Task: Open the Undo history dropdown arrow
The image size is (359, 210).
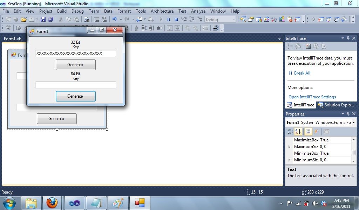Action: [x=121, y=20]
